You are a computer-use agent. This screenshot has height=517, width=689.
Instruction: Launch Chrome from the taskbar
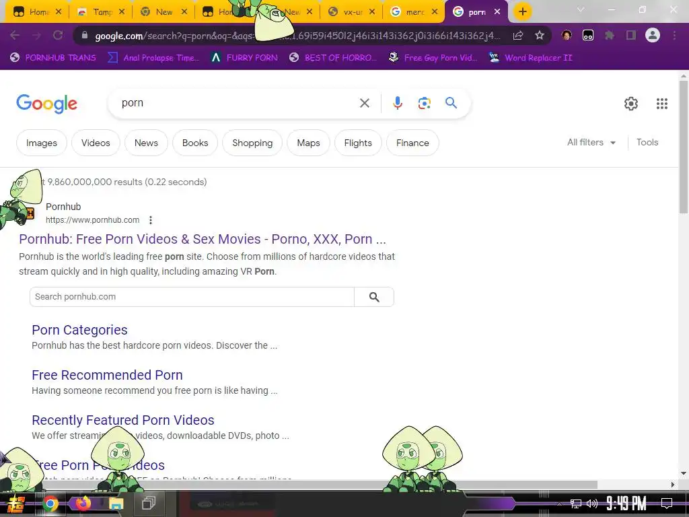pyautogui.click(x=50, y=504)
